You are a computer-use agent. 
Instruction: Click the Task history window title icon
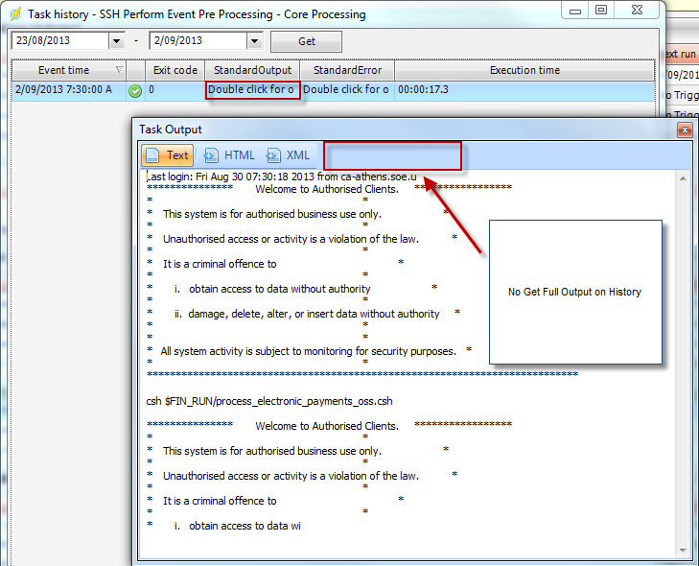tap(15, 14)
